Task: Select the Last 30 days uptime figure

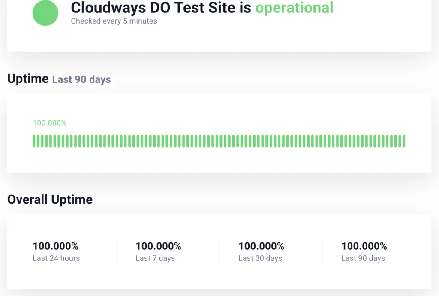Action: [x=262, y=246]
